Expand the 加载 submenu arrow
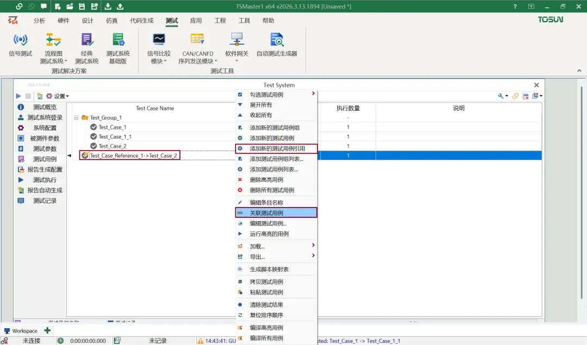Screen dimensions: 587x345 314,246
